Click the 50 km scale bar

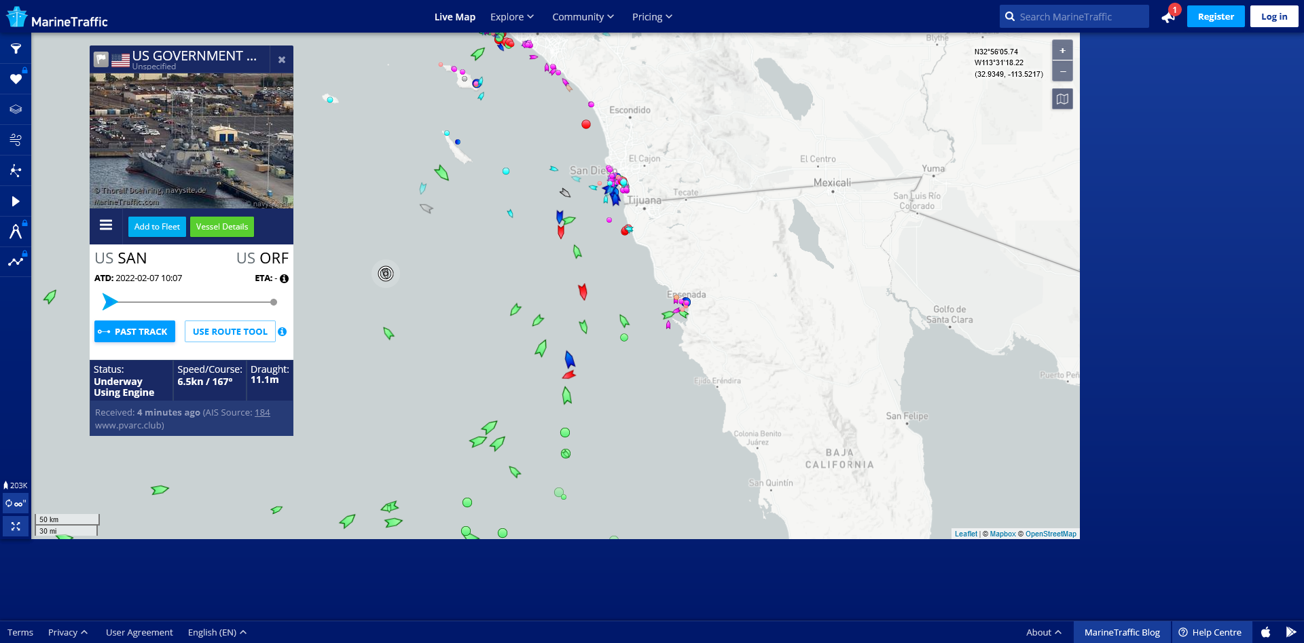pyautogui.click(x=67, y=519)
